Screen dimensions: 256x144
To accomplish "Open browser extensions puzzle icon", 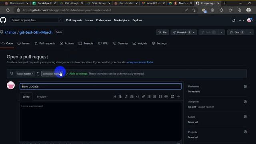I will pyautogui.click(x=221, y=10).
